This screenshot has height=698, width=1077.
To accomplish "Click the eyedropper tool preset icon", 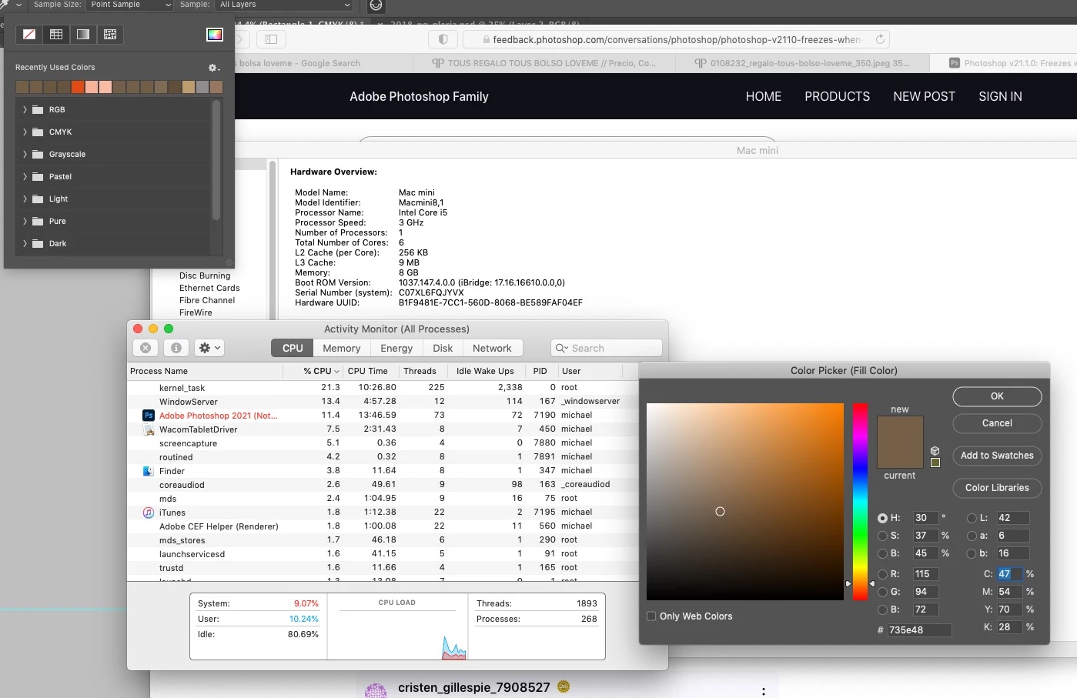I will 5,5.
